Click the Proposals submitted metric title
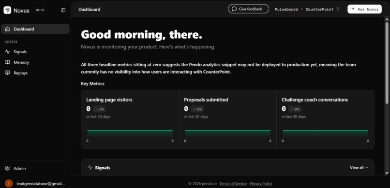The height and width of the screenshot is (188, 390). (206, 100)
